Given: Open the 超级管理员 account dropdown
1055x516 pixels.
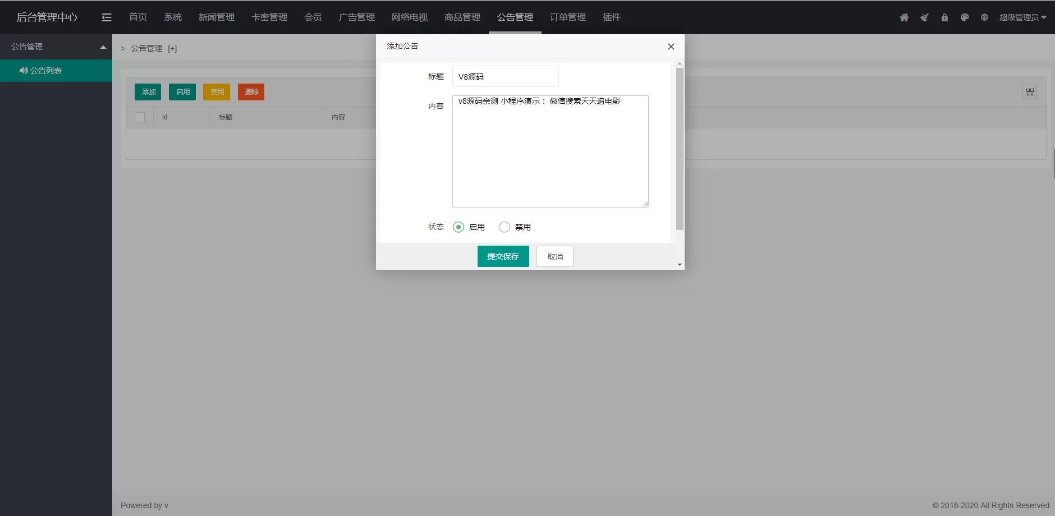Looking at the screenshot, I should (1021, 17).
